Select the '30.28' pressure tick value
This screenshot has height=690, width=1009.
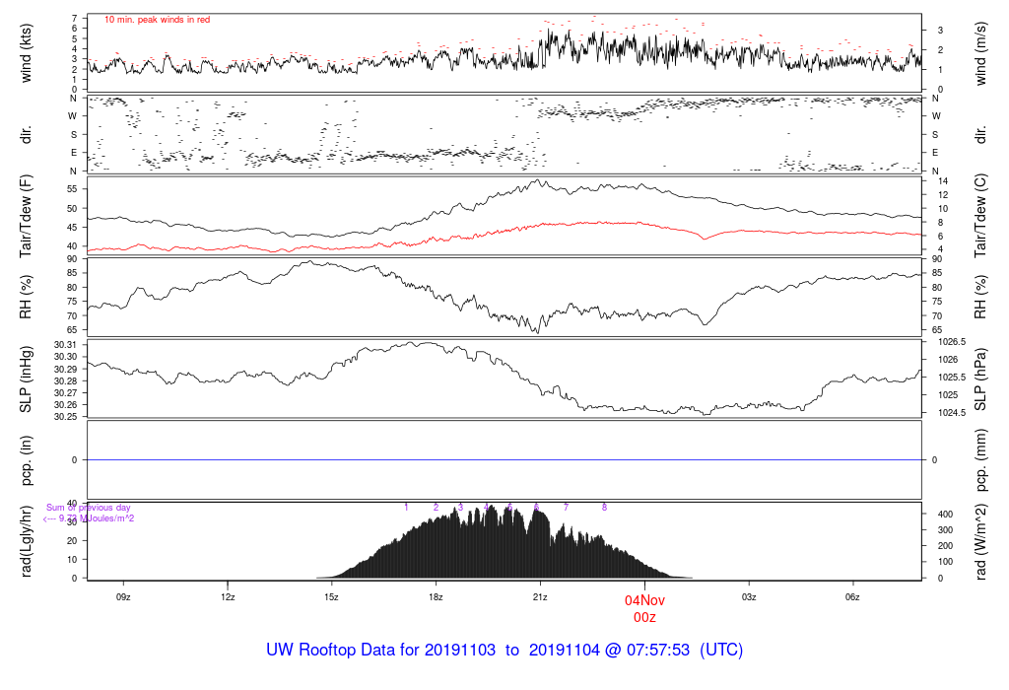[65, 381]
